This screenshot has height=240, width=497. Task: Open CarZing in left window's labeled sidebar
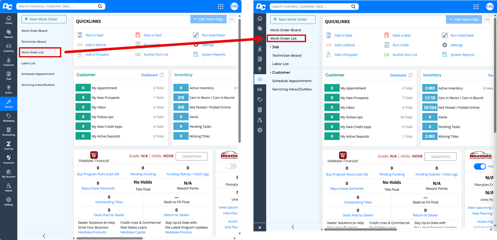(9, 145)
